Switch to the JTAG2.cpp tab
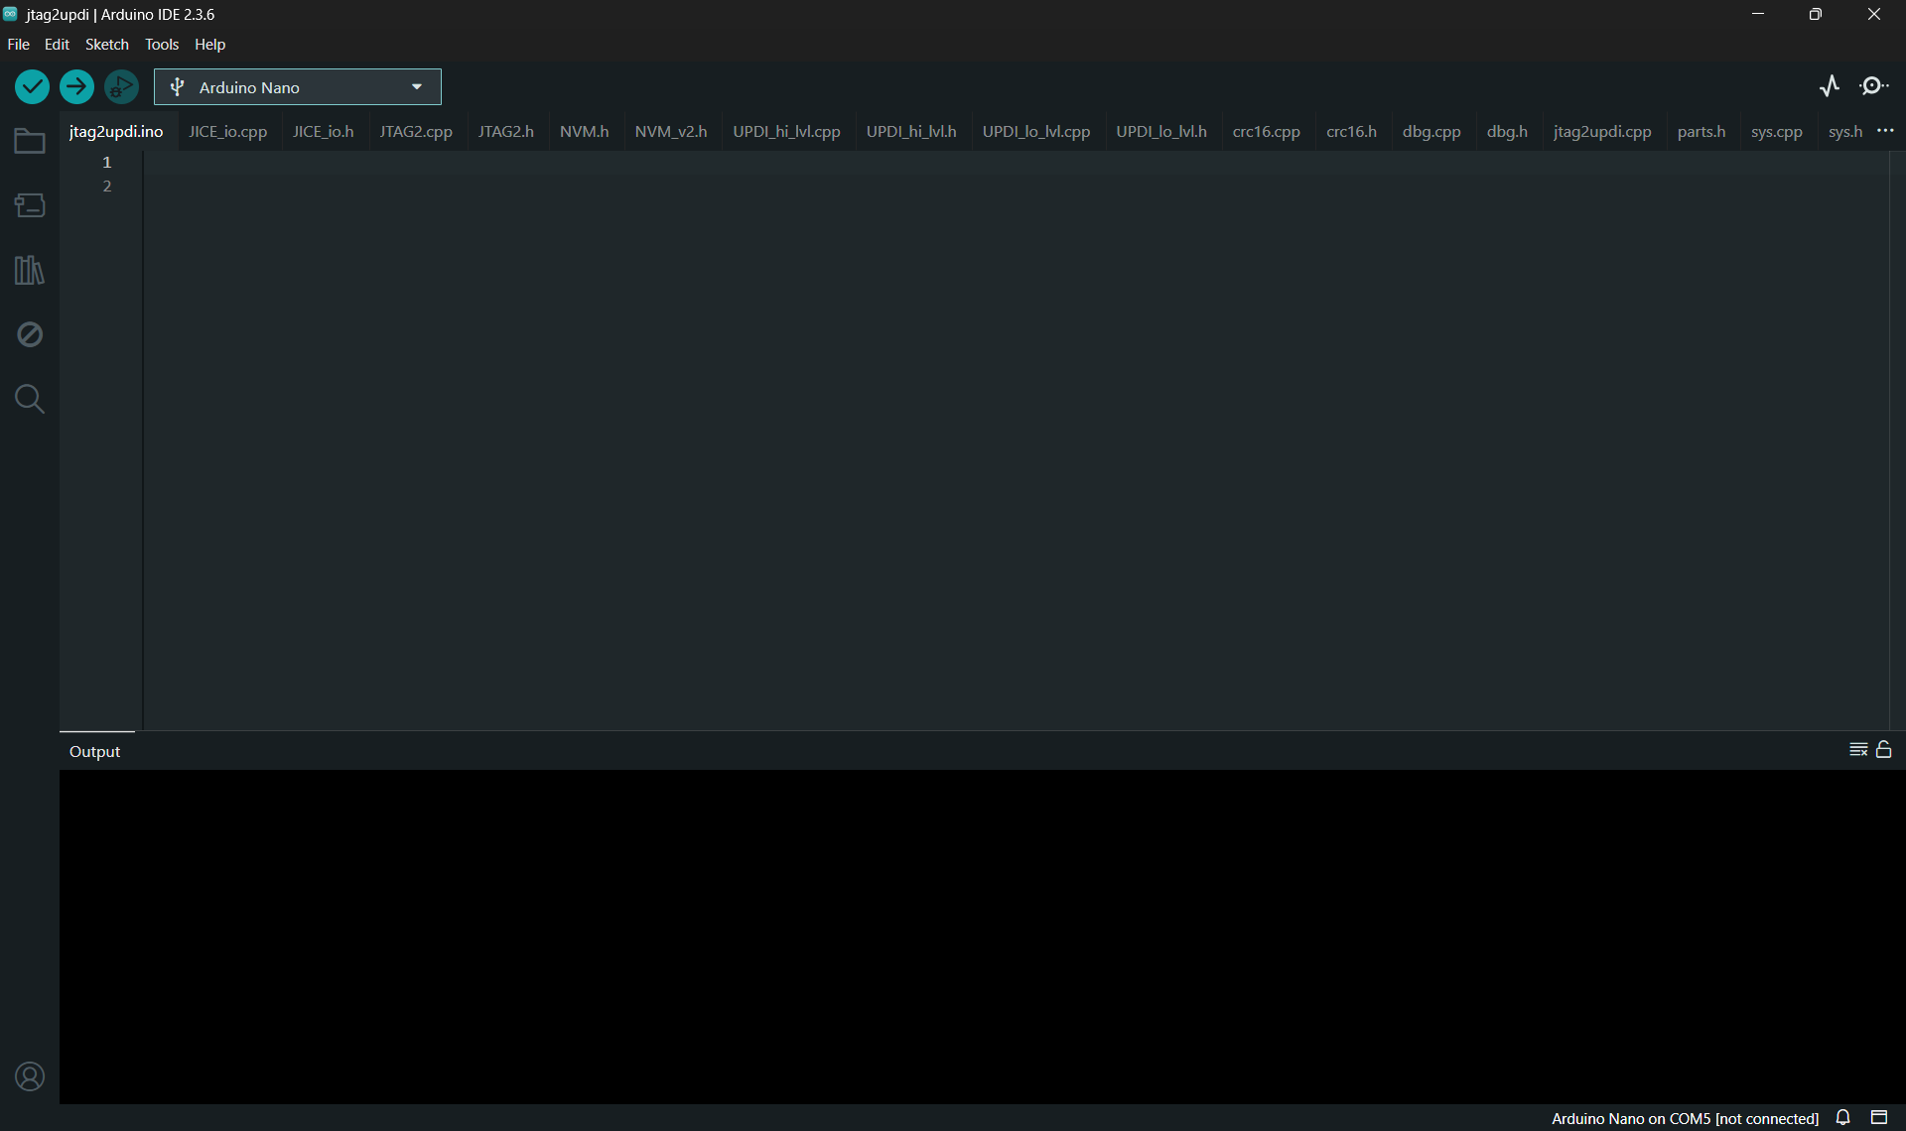Screen dimensions: 1906x1131 pos(415,132)
